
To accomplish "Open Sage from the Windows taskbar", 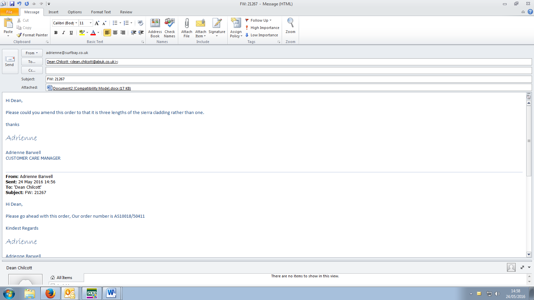I will [91, 293].
